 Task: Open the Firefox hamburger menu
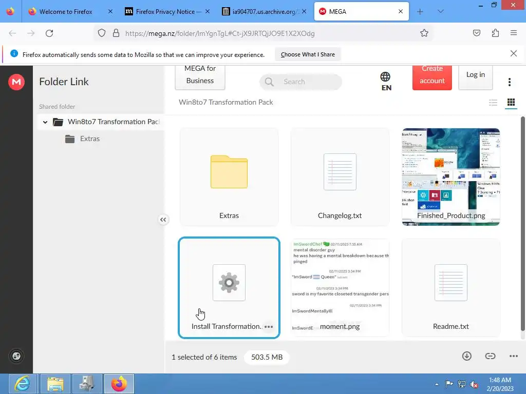[514, 33]
